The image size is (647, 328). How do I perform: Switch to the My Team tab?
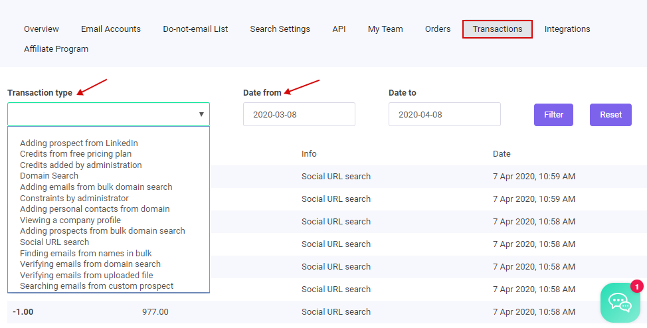(385, 29)
